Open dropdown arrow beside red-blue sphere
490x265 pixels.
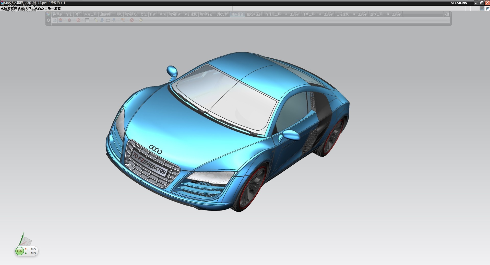pyautogui.click(x=65, y=20)
